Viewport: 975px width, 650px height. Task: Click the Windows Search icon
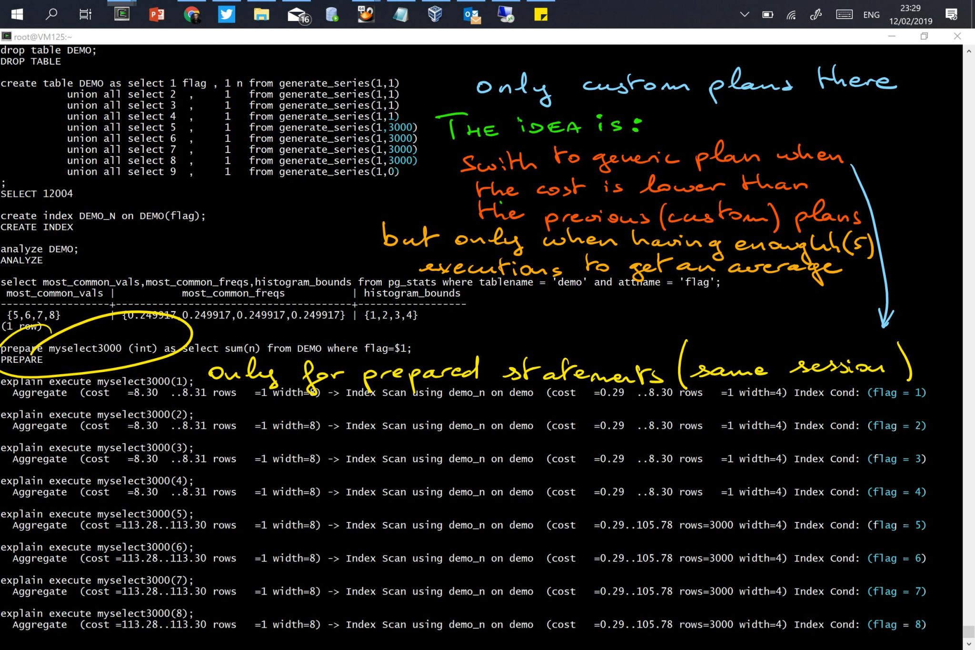tap(51, 14)
